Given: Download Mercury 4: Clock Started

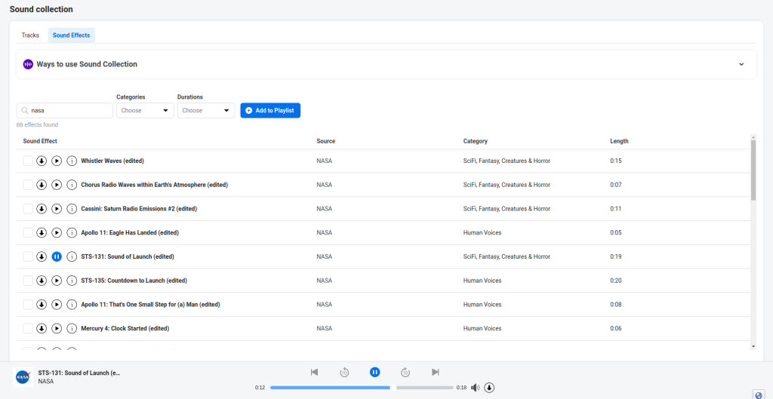Looking at the screenshot, I should point(42,328).
